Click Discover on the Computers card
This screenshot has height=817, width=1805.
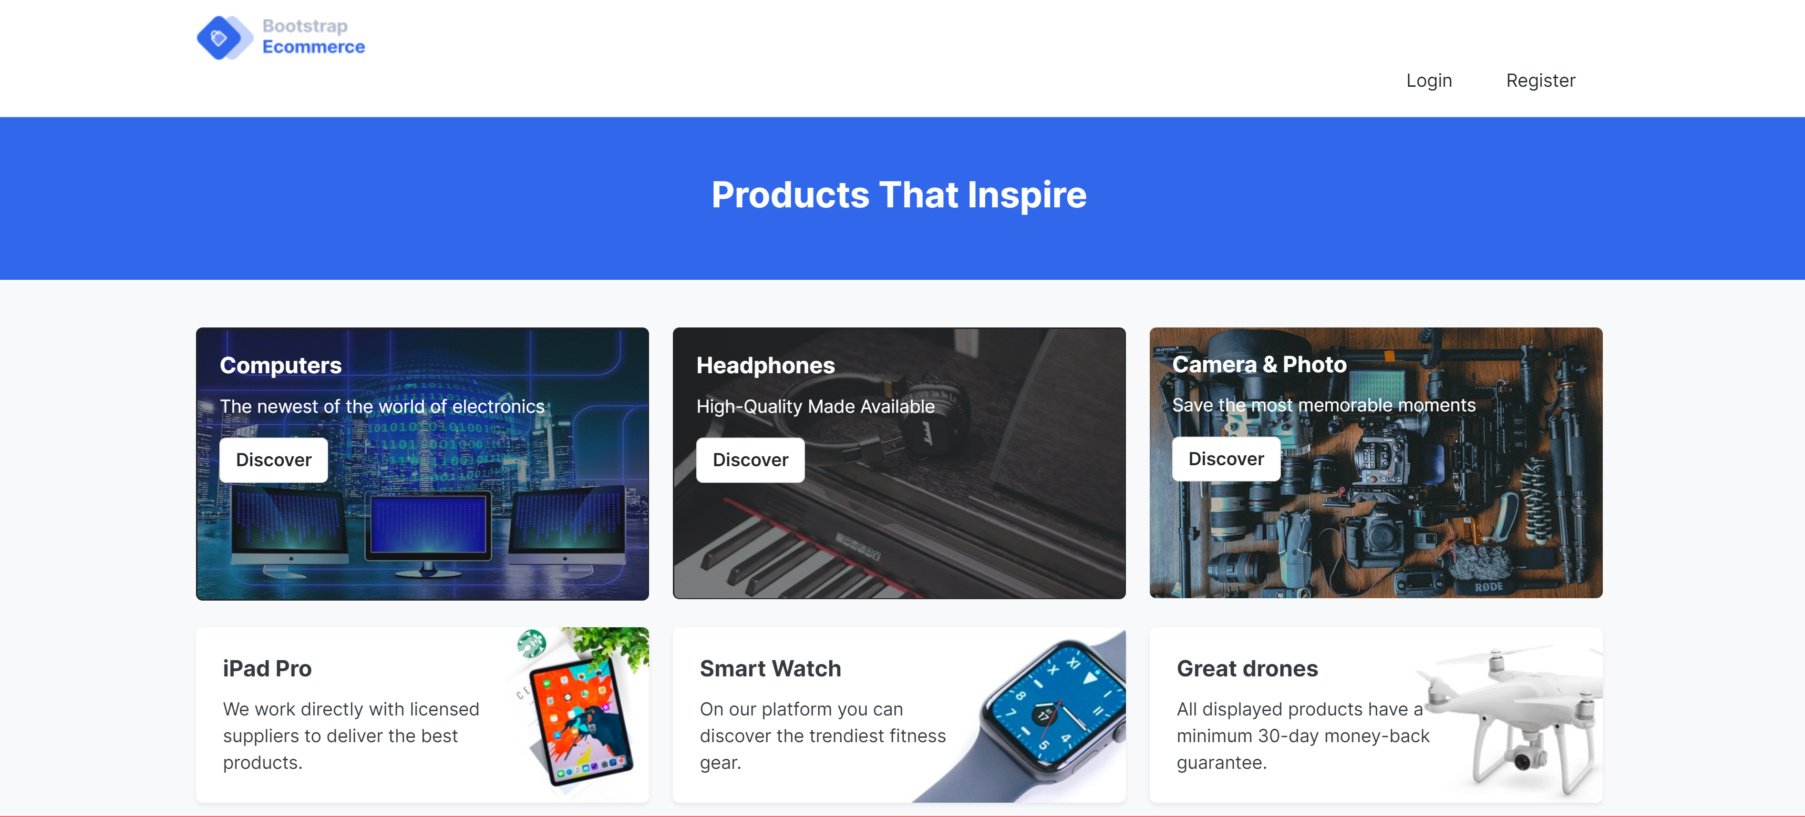(x=273, y=460)
